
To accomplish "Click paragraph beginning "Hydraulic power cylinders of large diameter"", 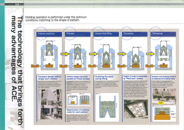I will pyautogui.click(x=135, y=89).
